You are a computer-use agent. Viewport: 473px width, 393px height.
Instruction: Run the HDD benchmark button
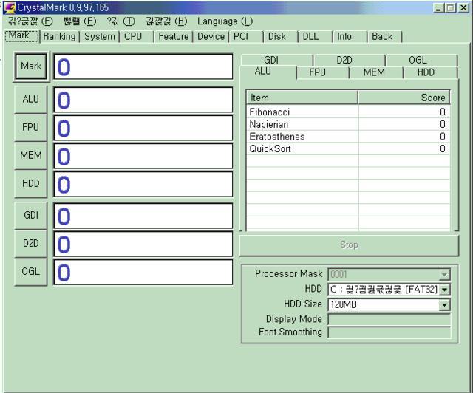(31, 183)
